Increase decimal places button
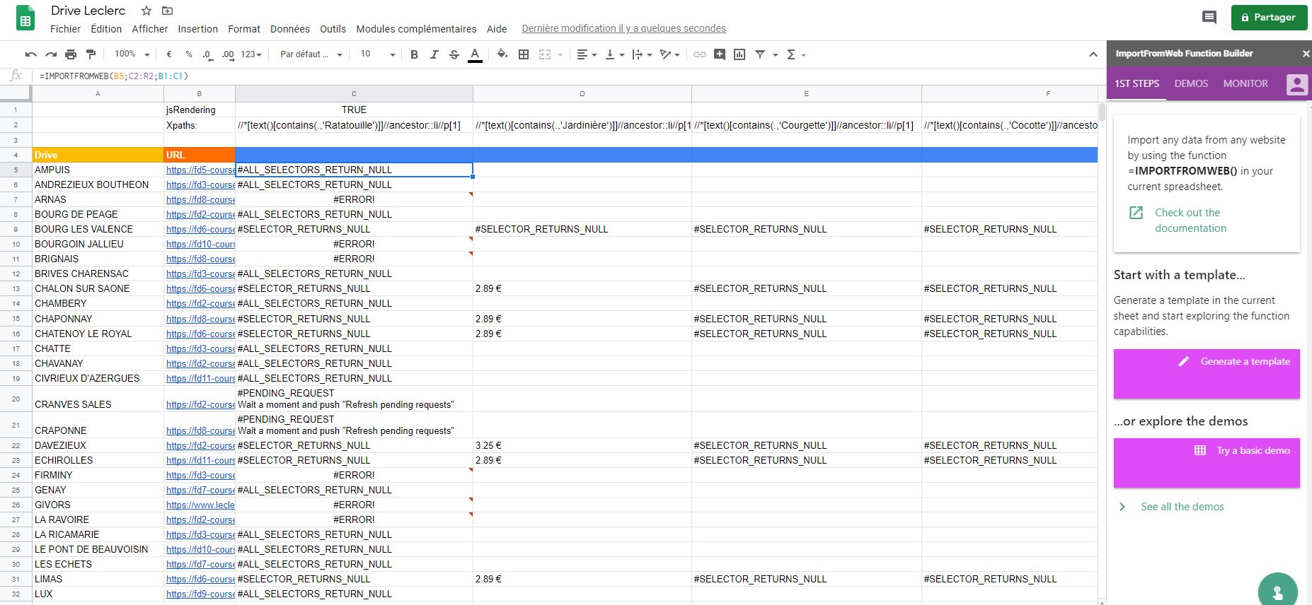The width and height of the screenshot is (1312, 605). (x=228, y=54)
